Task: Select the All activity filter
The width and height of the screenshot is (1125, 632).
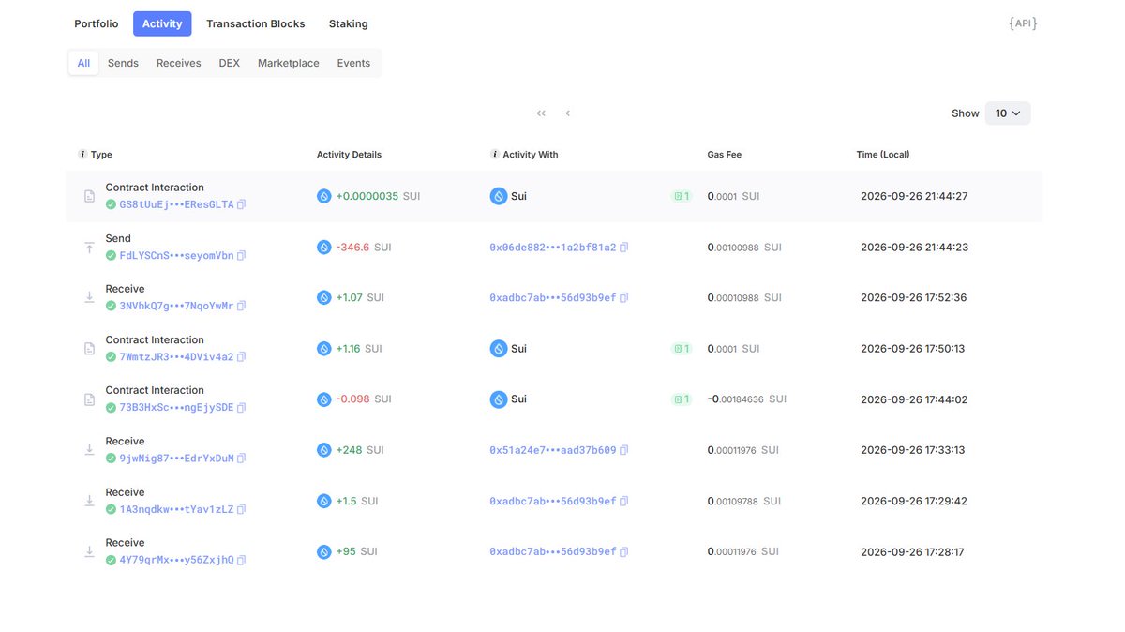Action: coord(83,63)
